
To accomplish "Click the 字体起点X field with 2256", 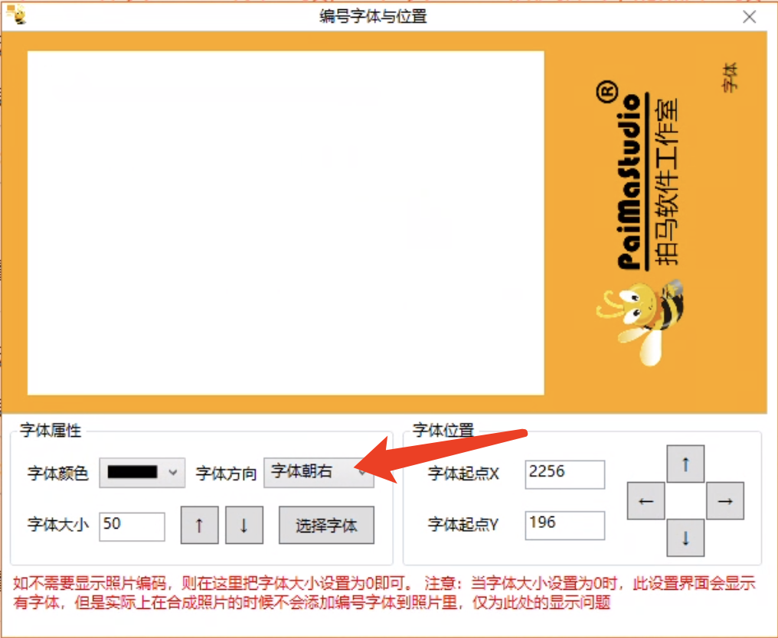I will (x=564, y=474).
